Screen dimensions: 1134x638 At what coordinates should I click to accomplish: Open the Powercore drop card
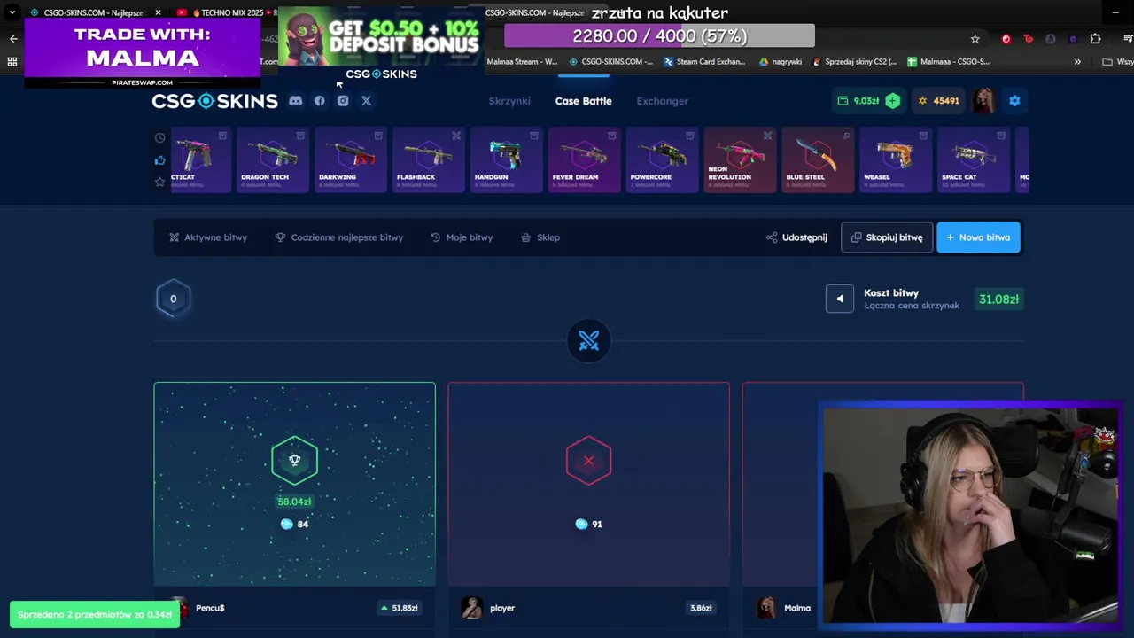(x=662, y=159)
